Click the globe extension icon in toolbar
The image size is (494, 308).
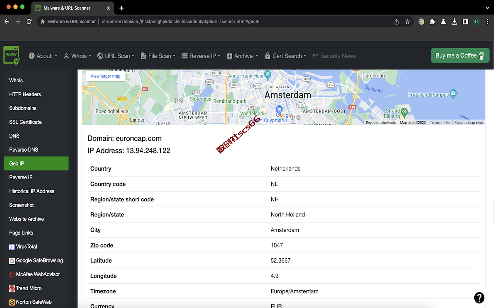coord(421,22)
